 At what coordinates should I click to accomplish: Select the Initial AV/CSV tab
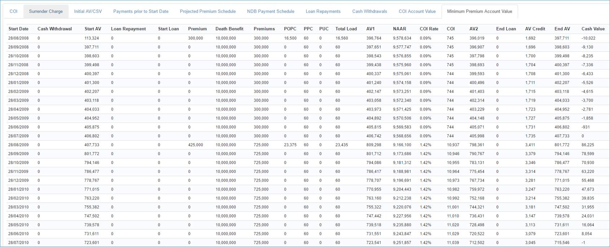(88, 12)
